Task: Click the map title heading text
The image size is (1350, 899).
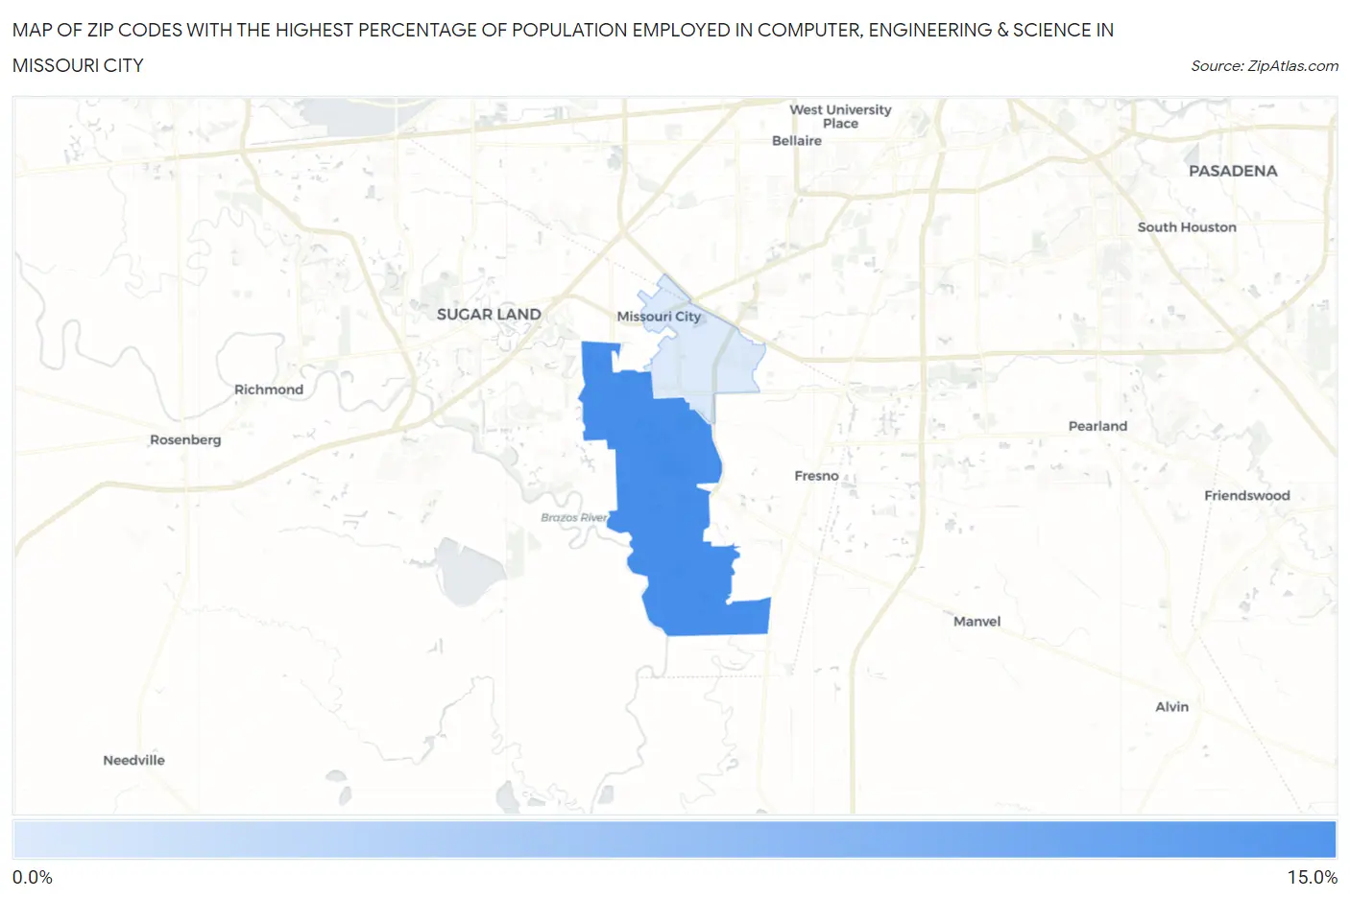Action: (x=563, y=47)
